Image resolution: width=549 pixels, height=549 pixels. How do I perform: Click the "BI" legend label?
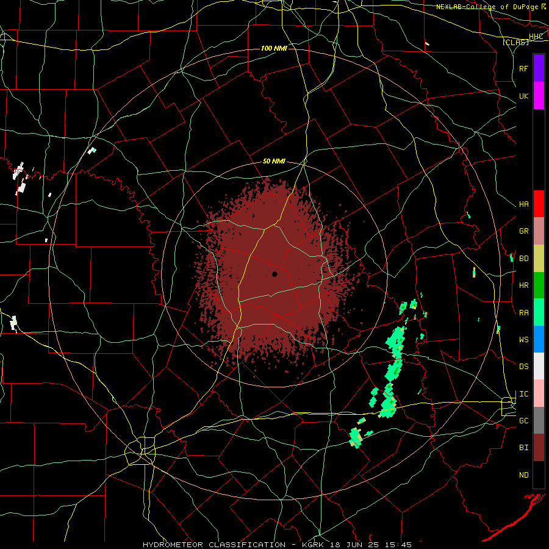tap(523, 448)
